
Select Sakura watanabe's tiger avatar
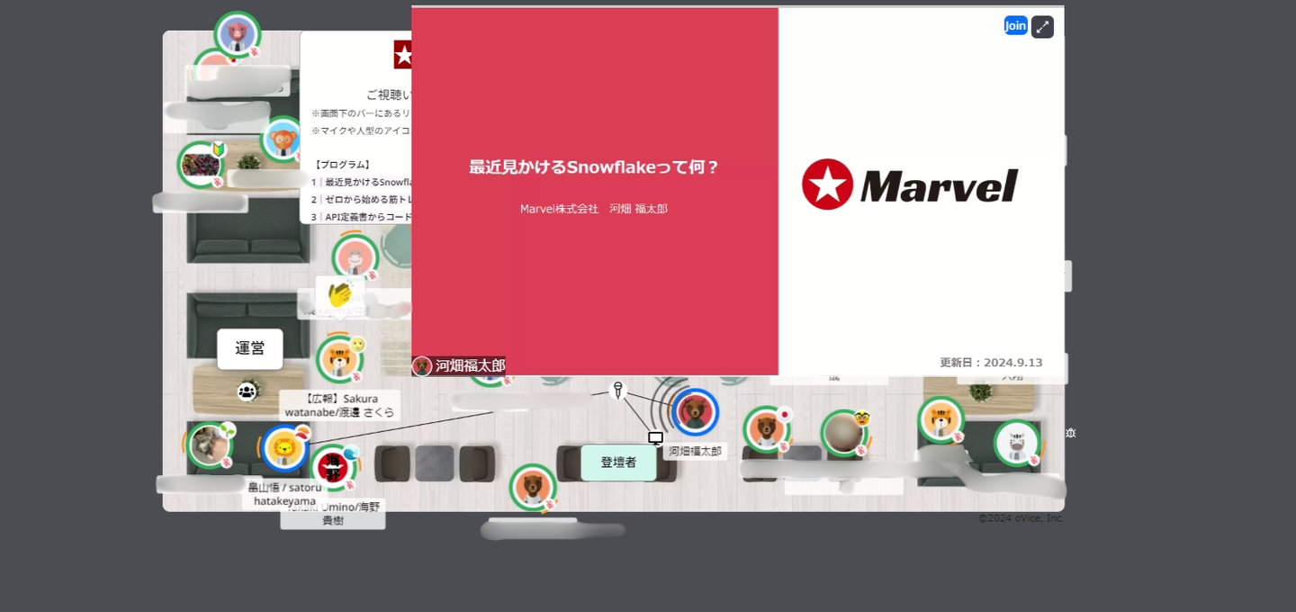(x=339, y=359)
